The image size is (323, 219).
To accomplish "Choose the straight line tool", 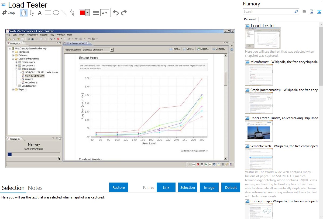I will click(x=64, y=13).
